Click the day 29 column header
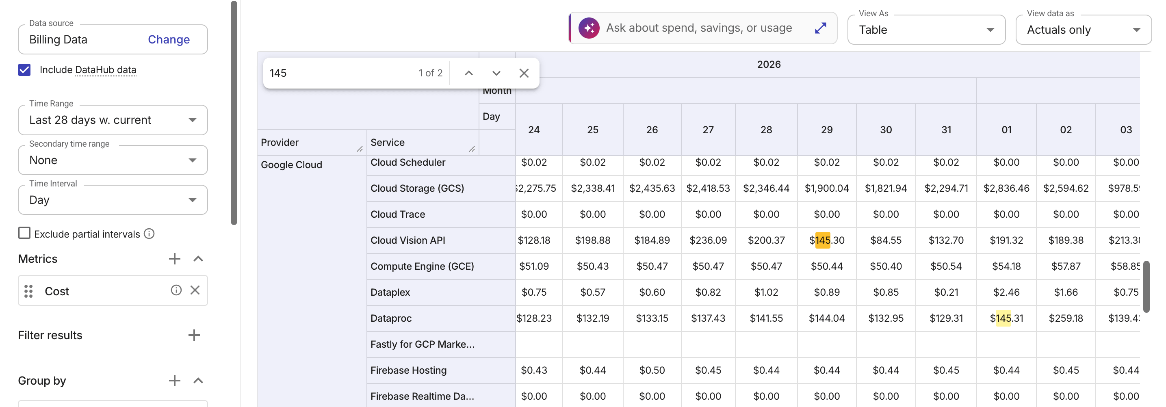1166x407 pixels. pyautogui.click(x=826, y=130)
